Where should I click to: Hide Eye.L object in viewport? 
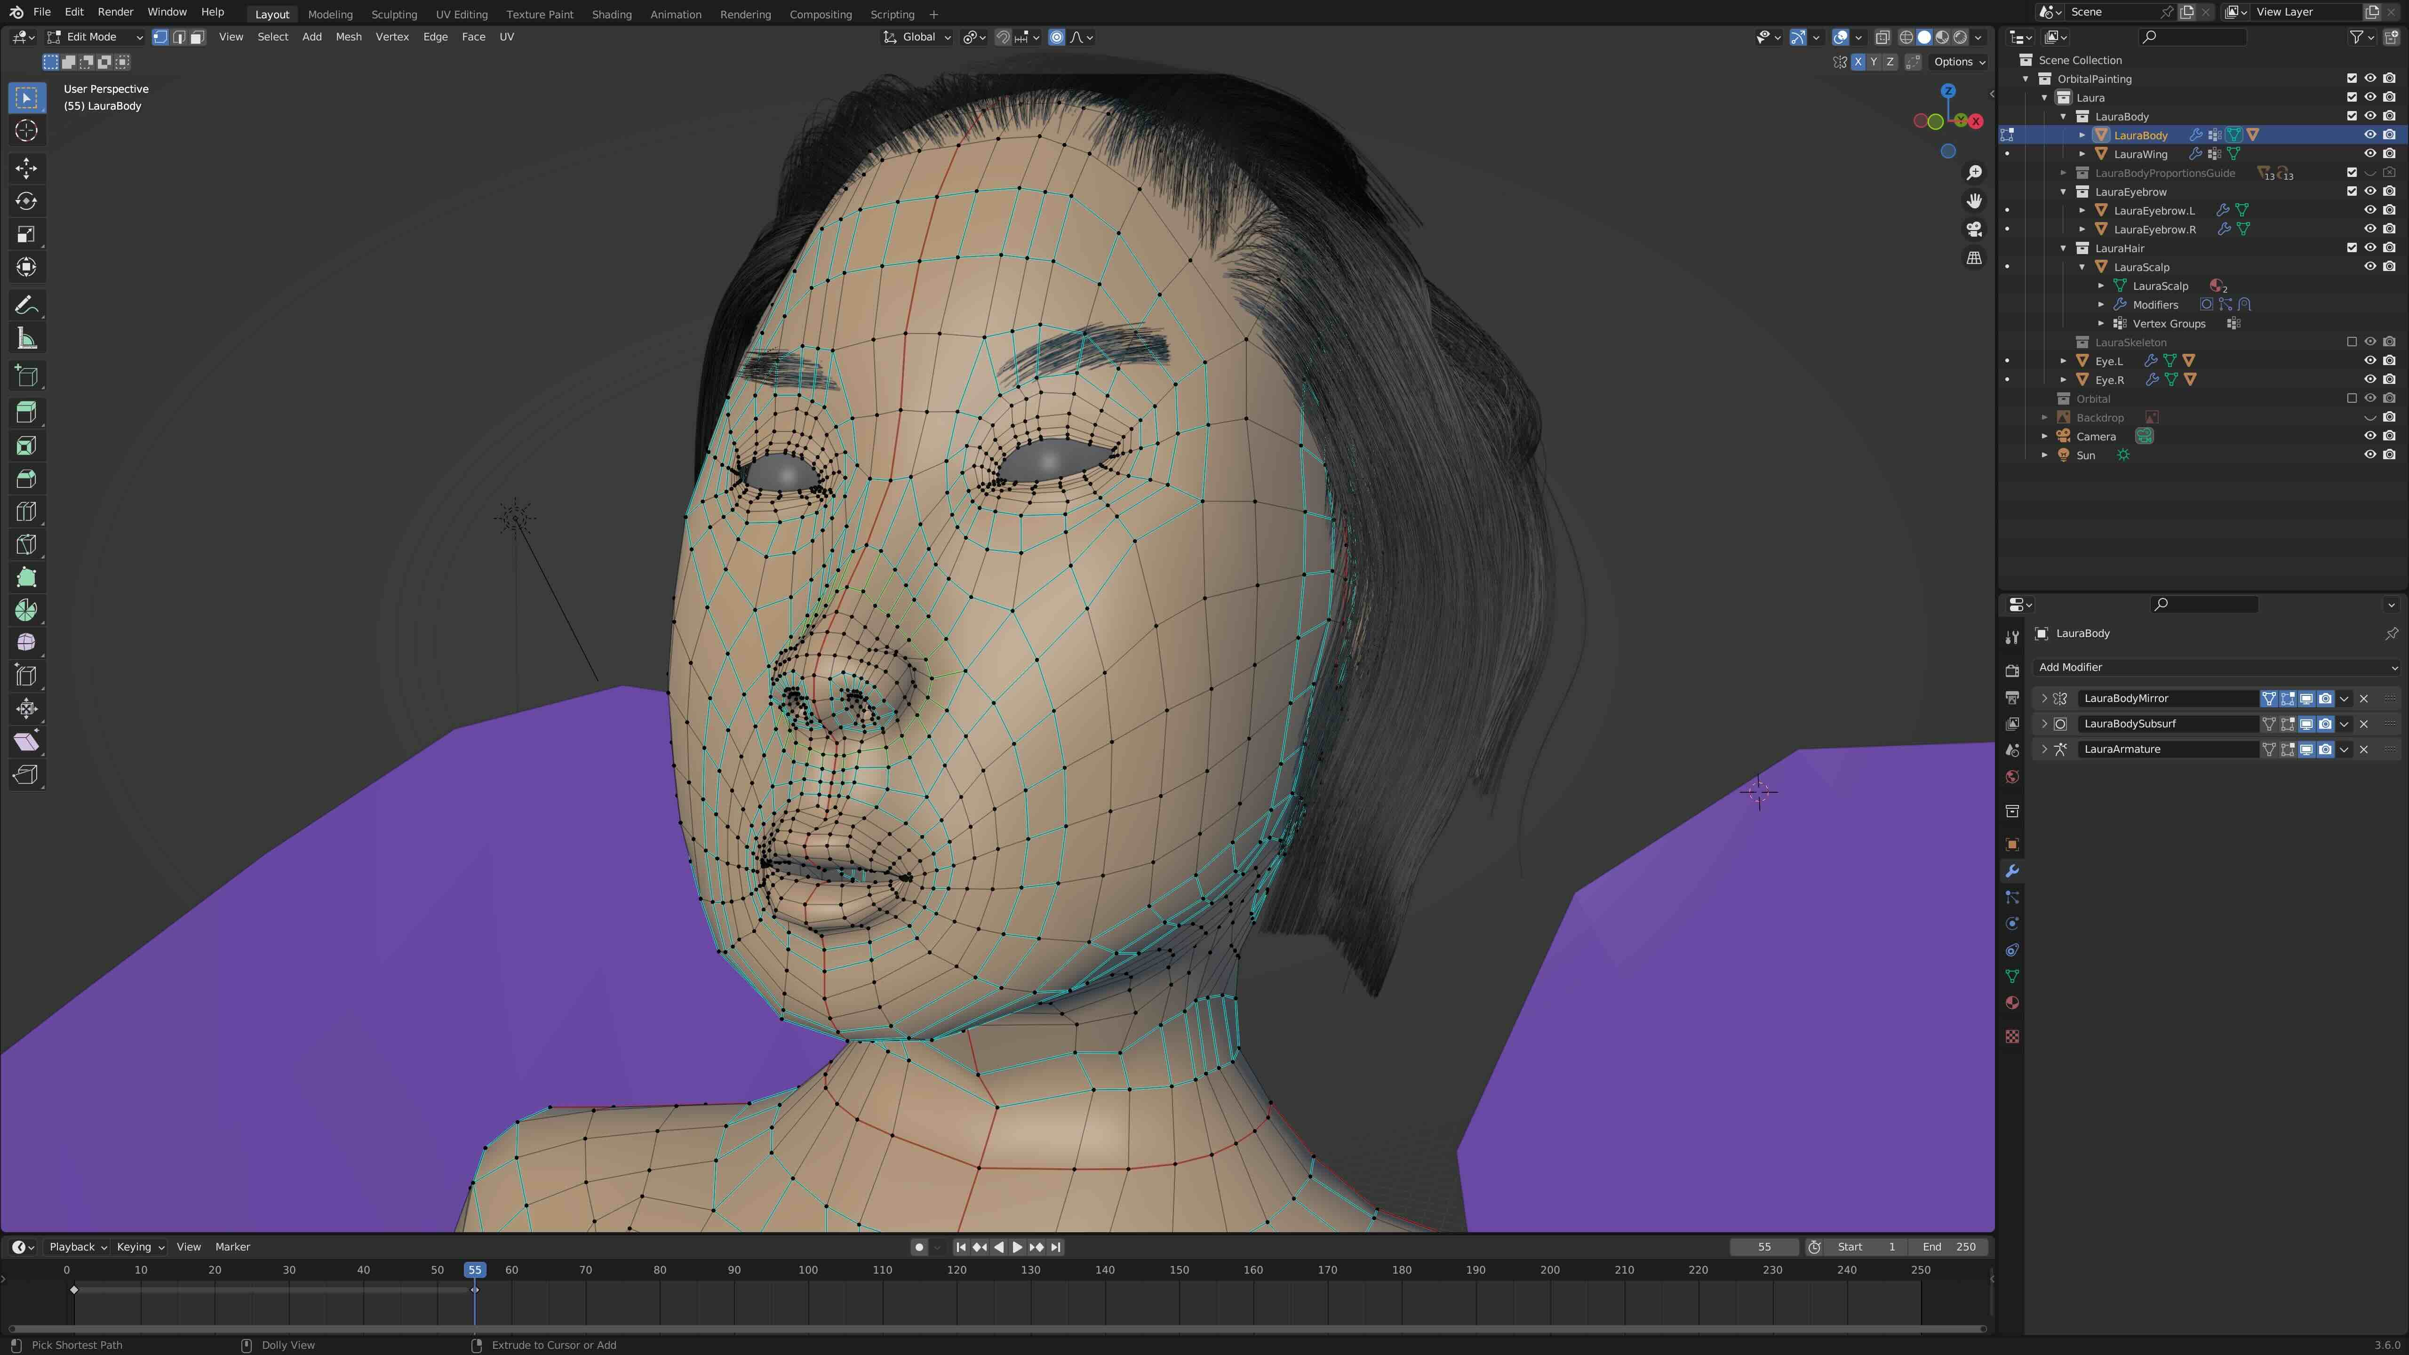tap(2370, 360)
